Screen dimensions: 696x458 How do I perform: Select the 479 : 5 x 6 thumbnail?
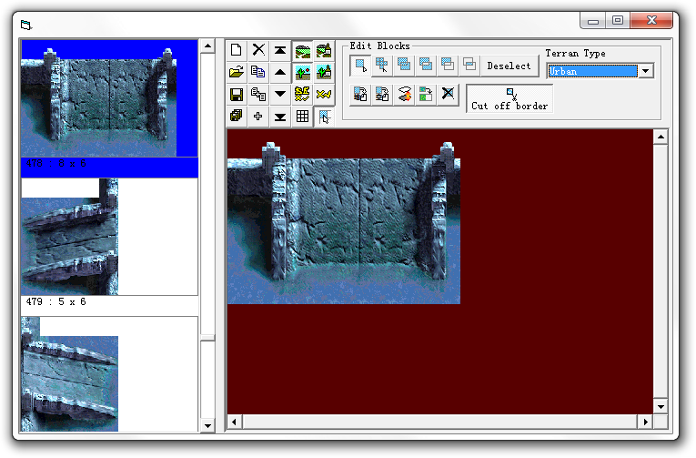coord(70,237)
